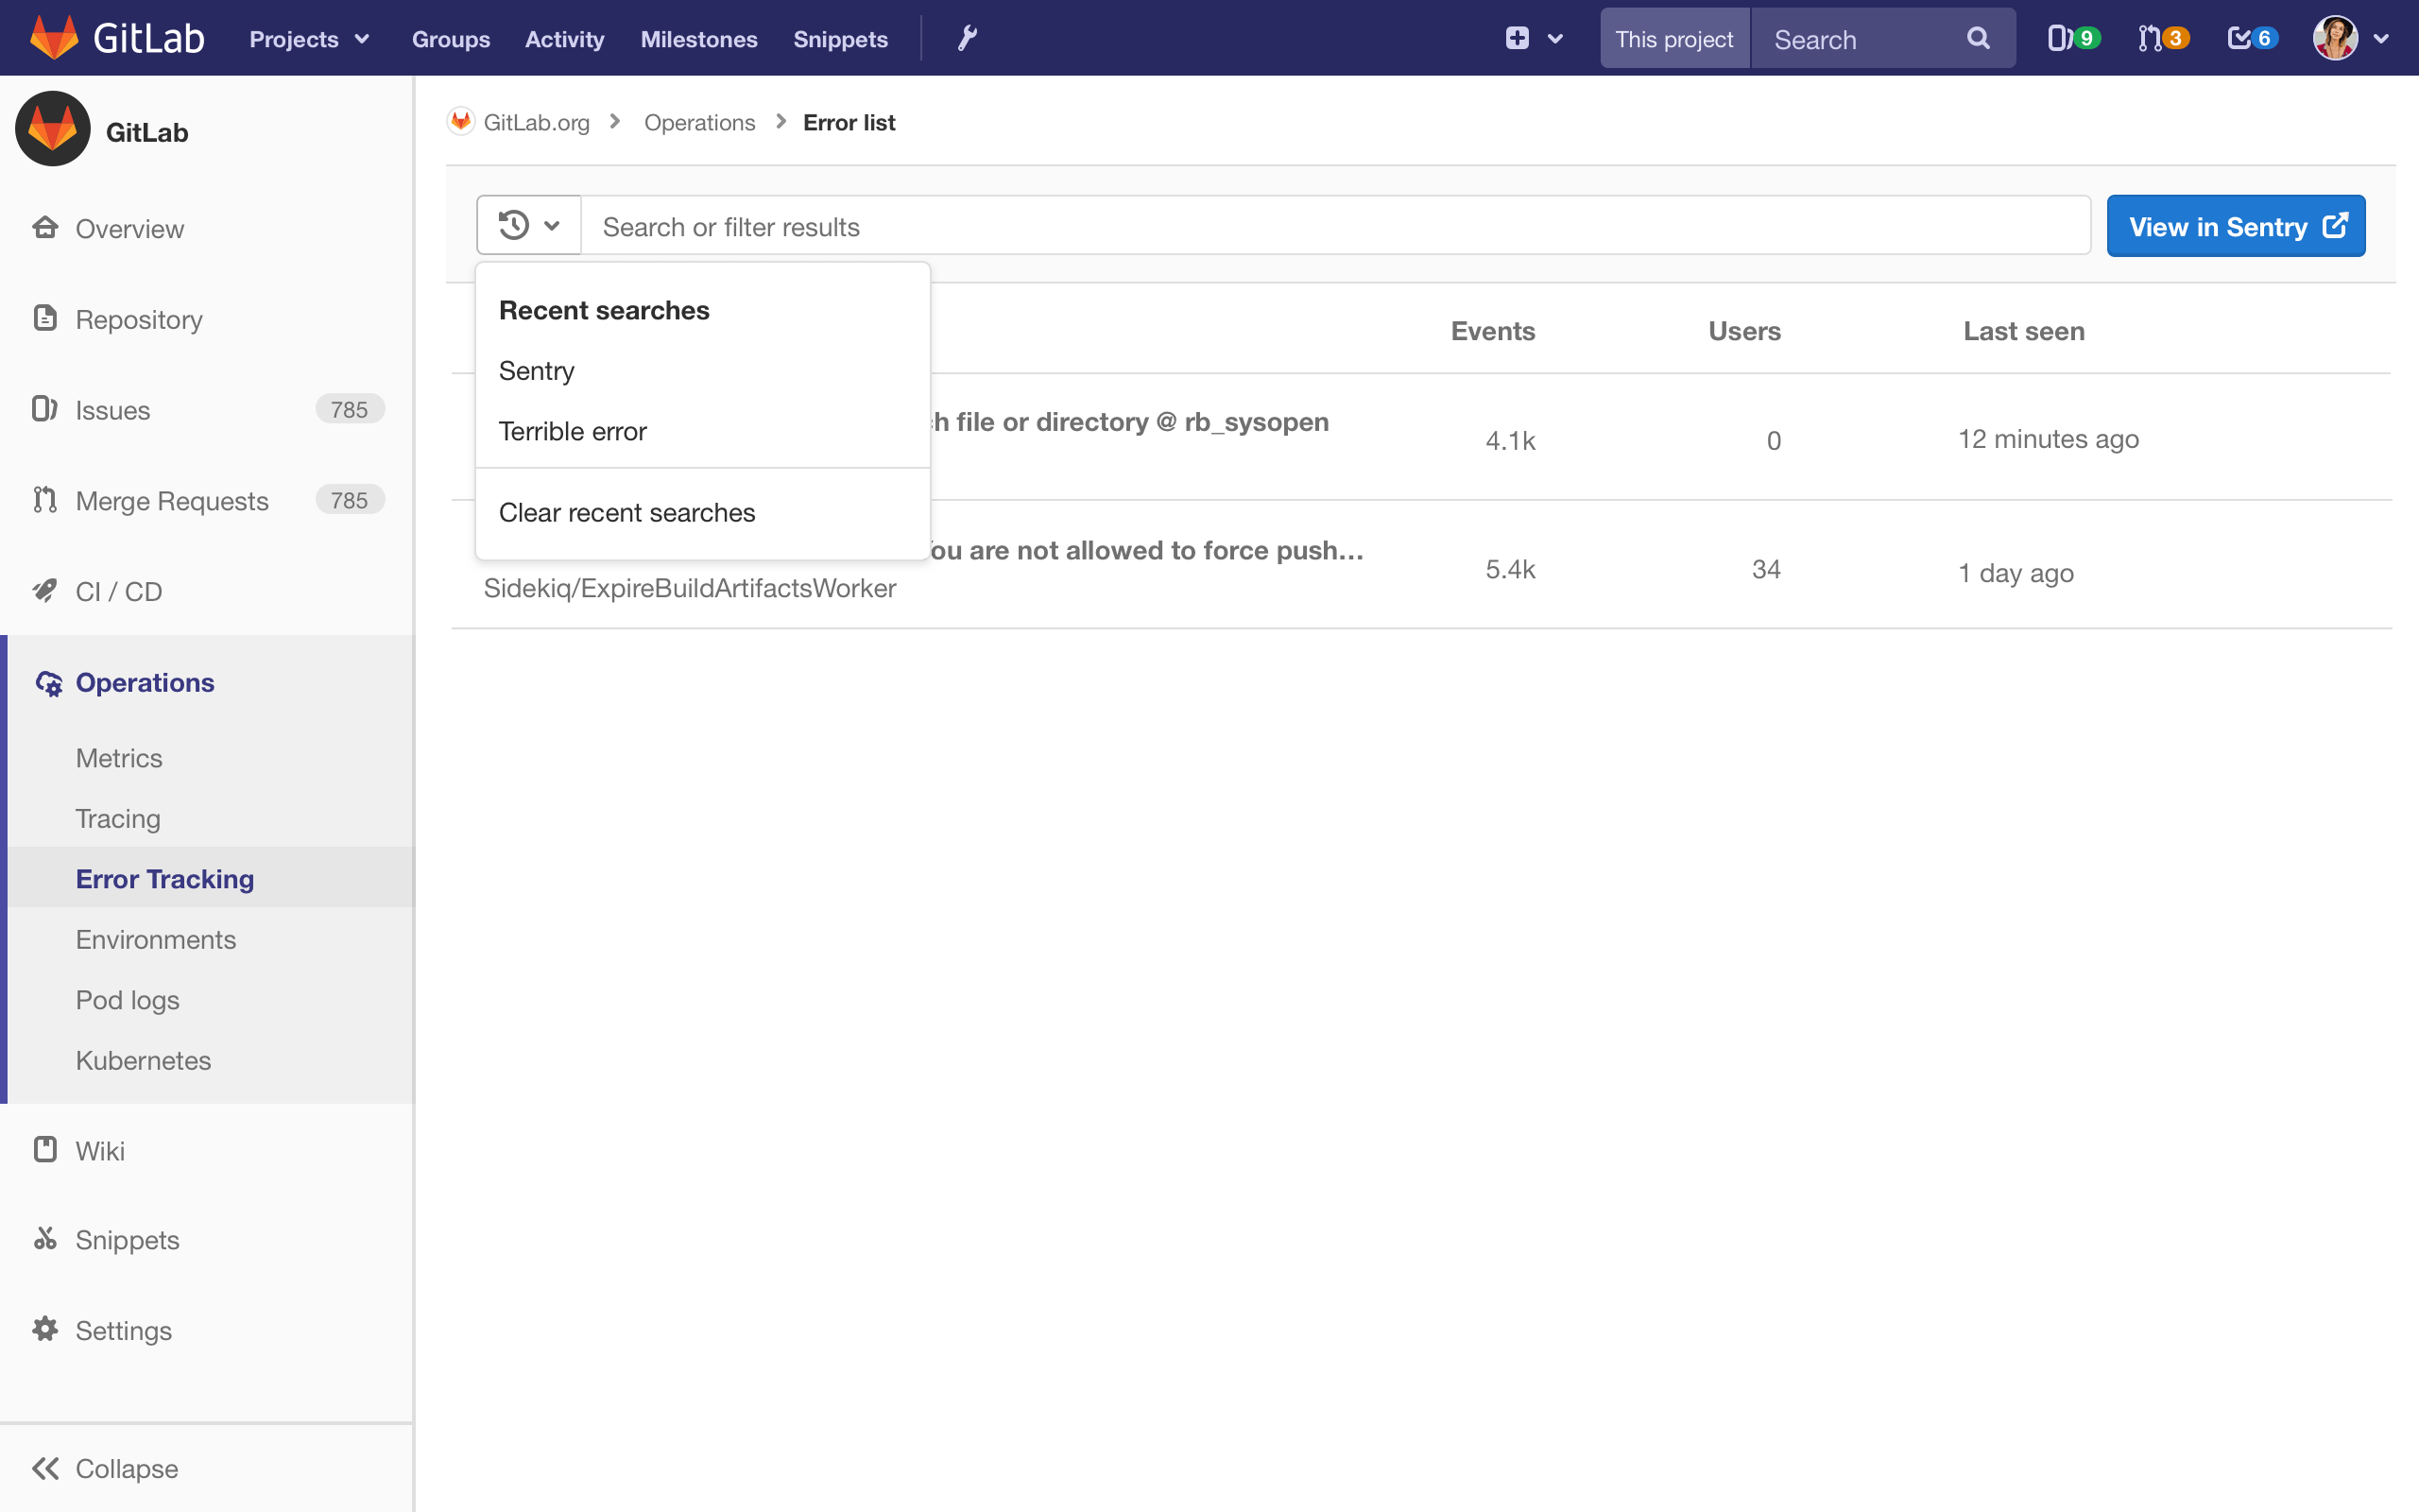Click the View in Sentry button
Image resolution: width=2419 pixels, height=1512 pixels.
pyautogui.click(x=2235, y=226)
